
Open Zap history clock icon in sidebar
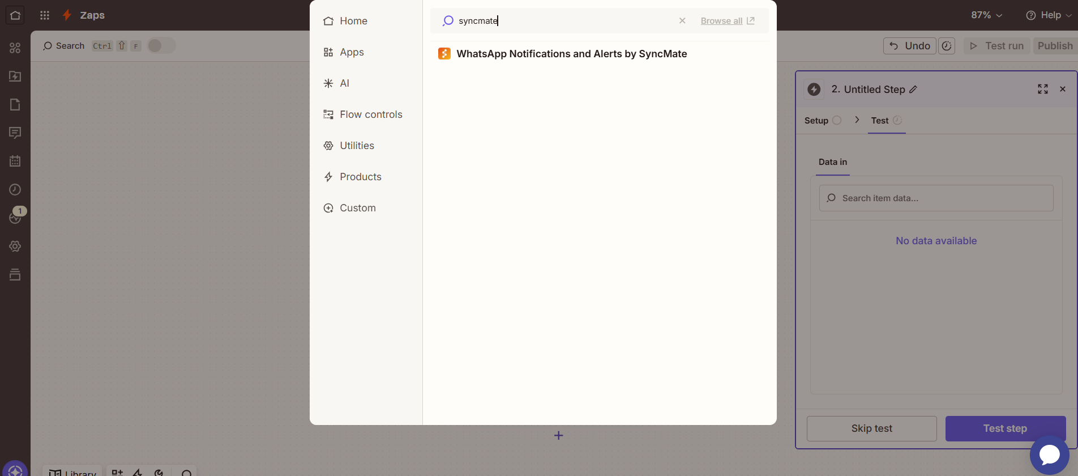point(15,190)
